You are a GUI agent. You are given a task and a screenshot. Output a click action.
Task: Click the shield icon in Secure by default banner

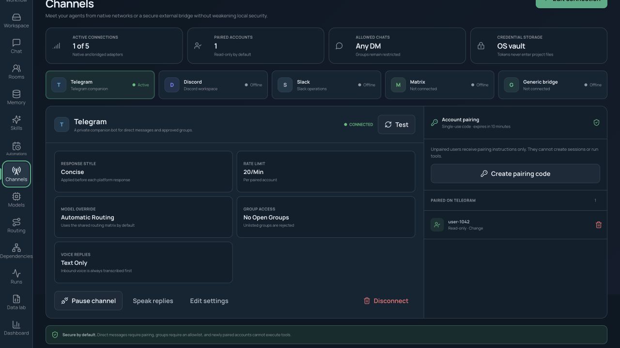(55, 334)
